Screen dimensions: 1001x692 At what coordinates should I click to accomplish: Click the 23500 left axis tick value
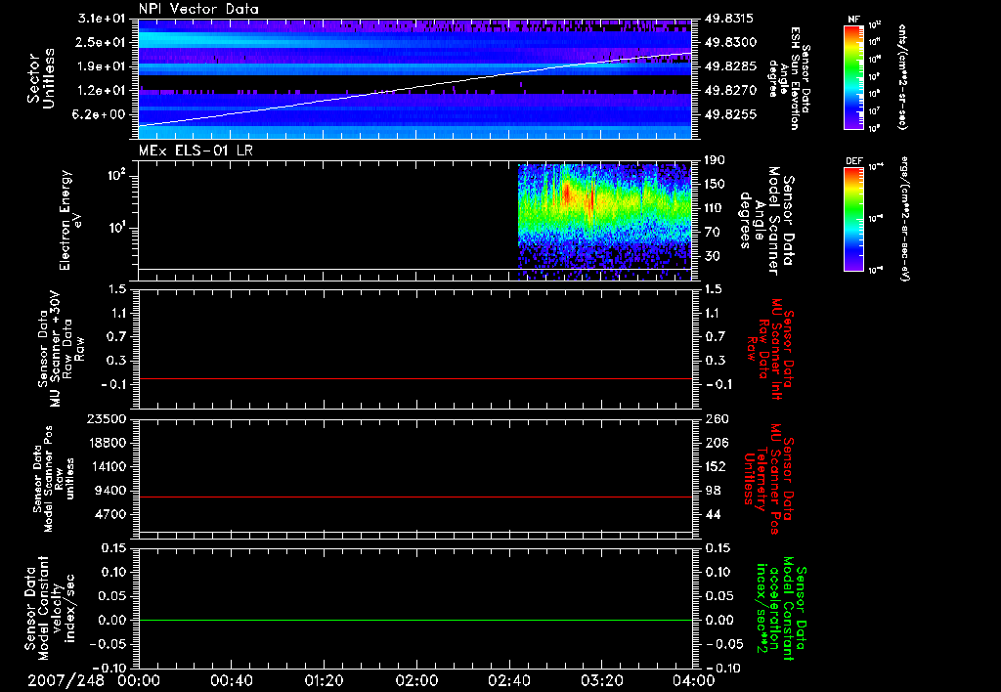coord(108,418)
